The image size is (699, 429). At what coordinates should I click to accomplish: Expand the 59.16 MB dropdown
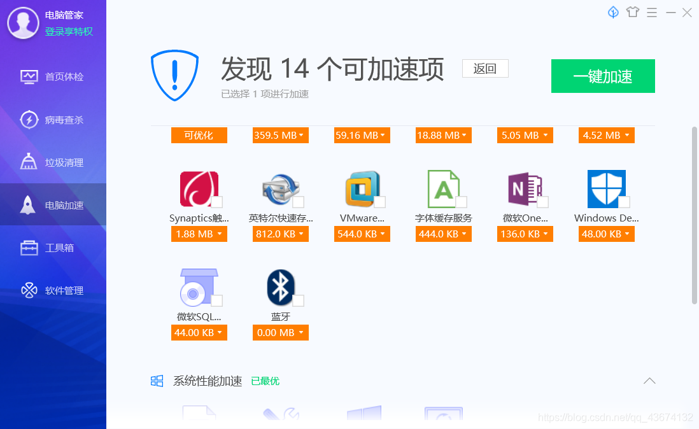coord(362,136)
